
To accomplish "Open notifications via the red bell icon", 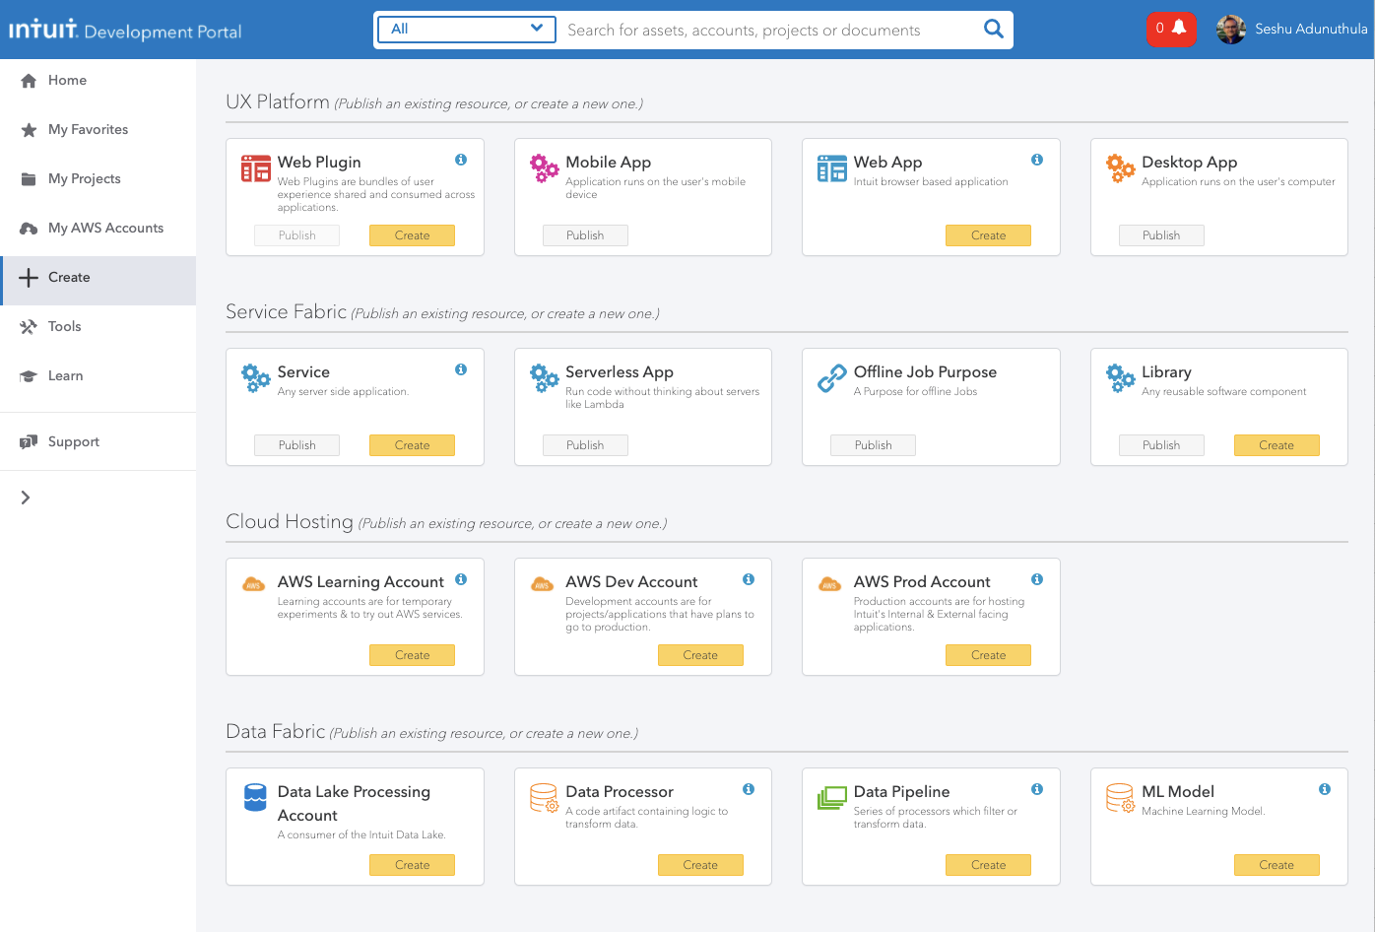I will pos(1170,29).
